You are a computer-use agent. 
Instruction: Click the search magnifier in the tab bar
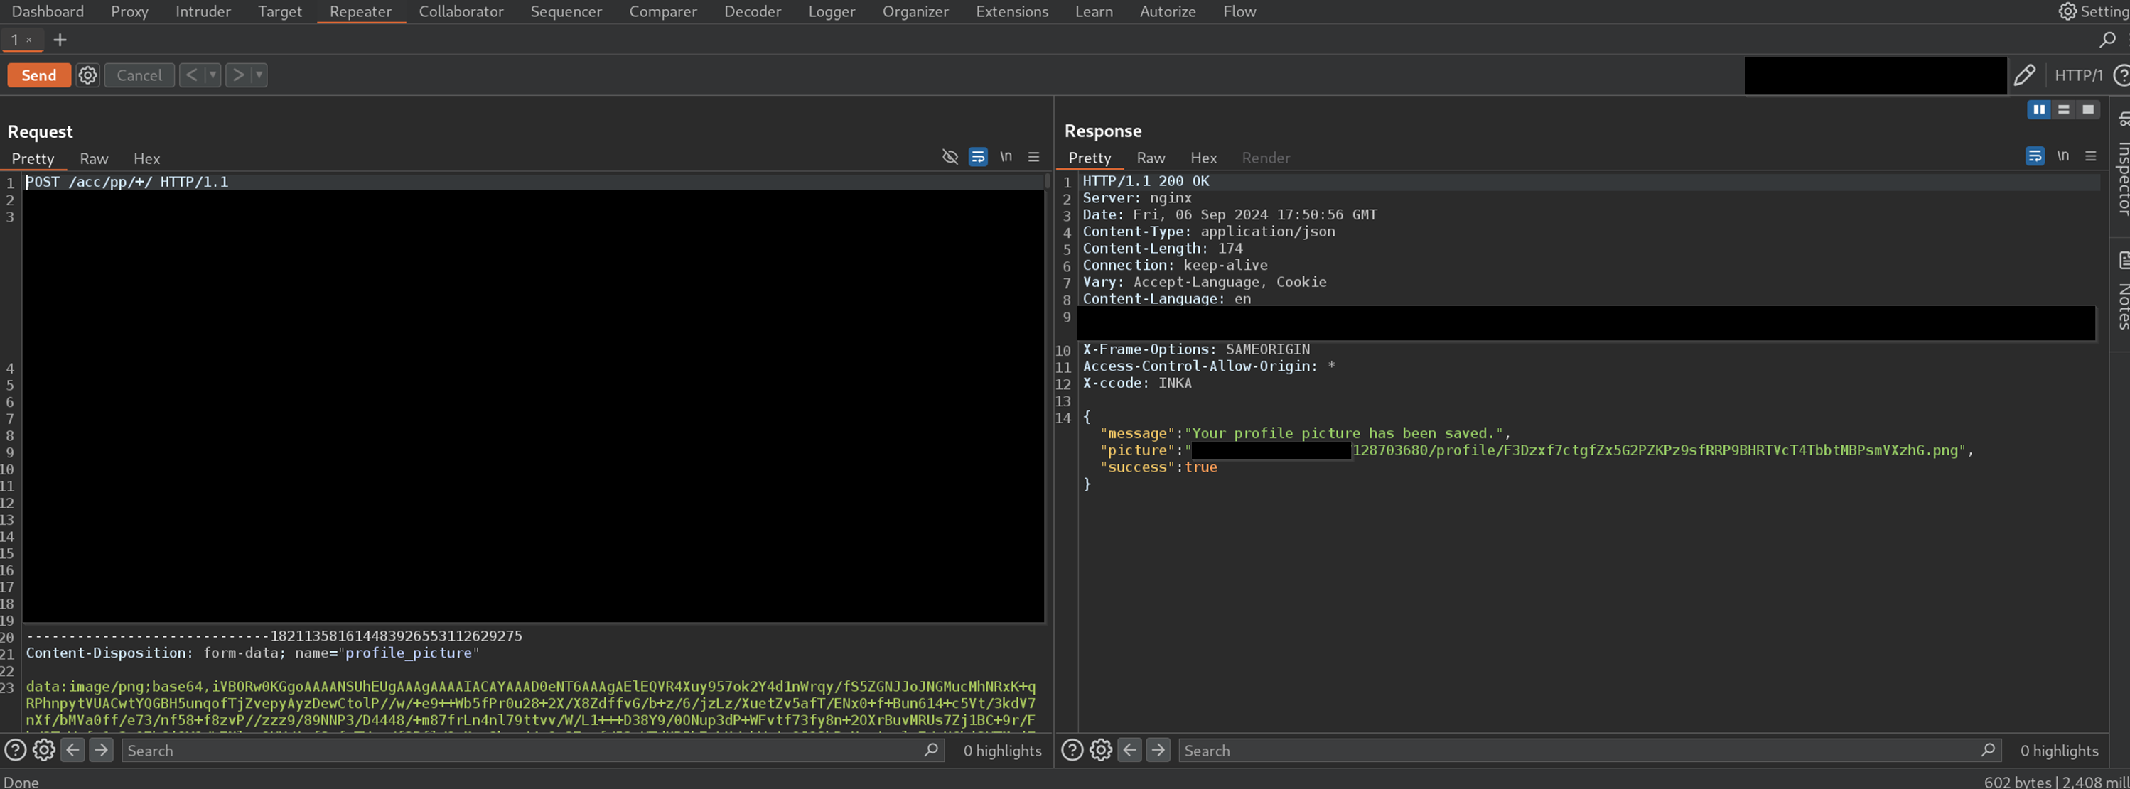point(2107,40)
